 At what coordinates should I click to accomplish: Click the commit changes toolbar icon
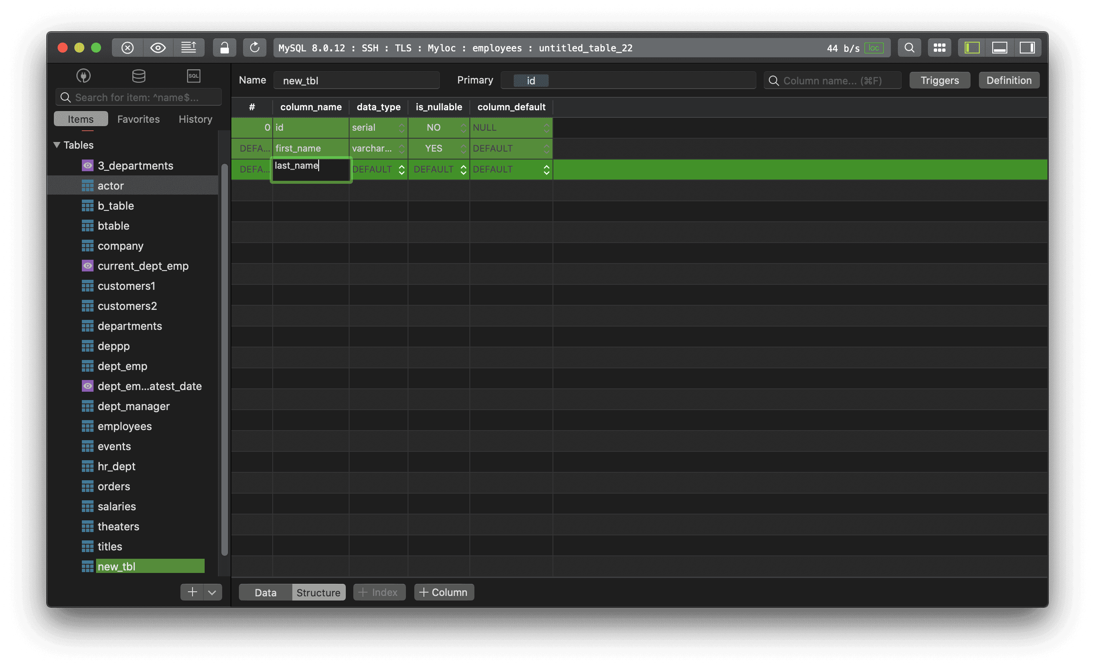(189, 48)
